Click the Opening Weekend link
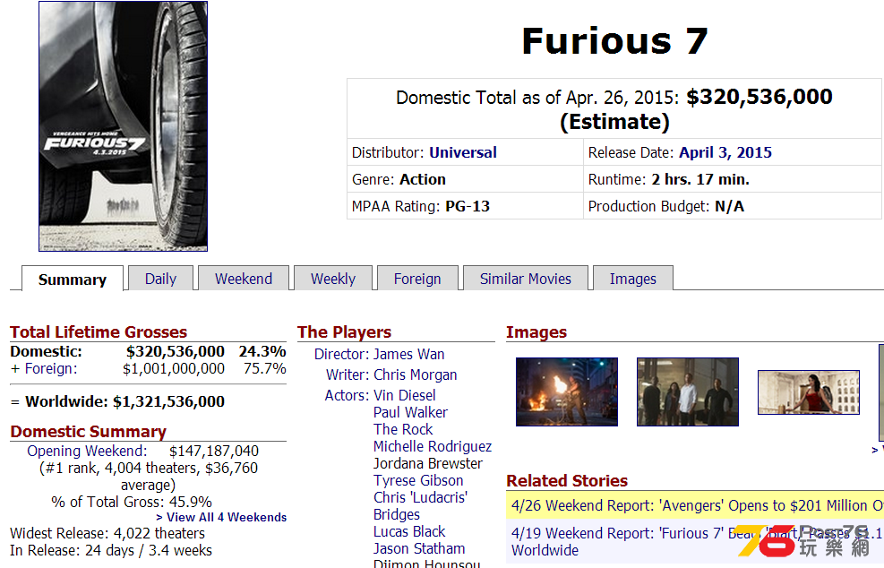The image size is (884, 568). (x=85, y=451)
